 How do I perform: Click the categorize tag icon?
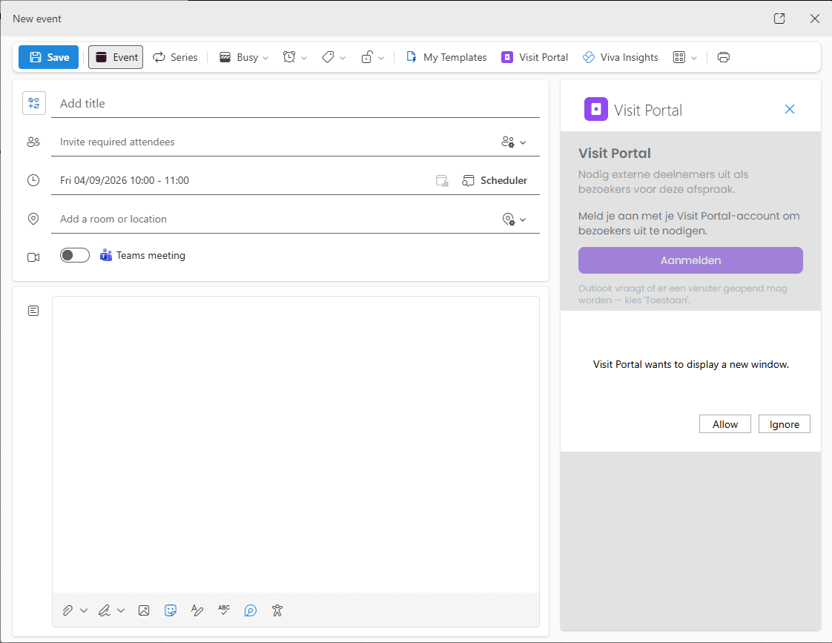pyautogui.click(x=328, y=57)
